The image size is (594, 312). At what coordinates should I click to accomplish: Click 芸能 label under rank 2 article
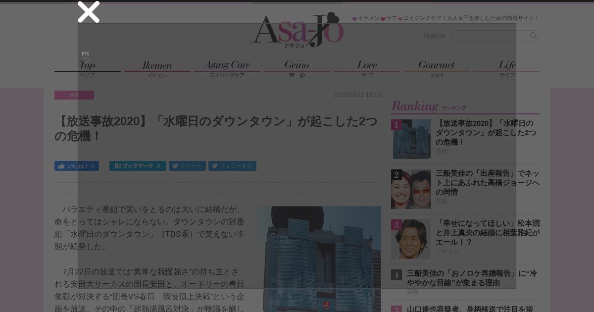point(442,201)
